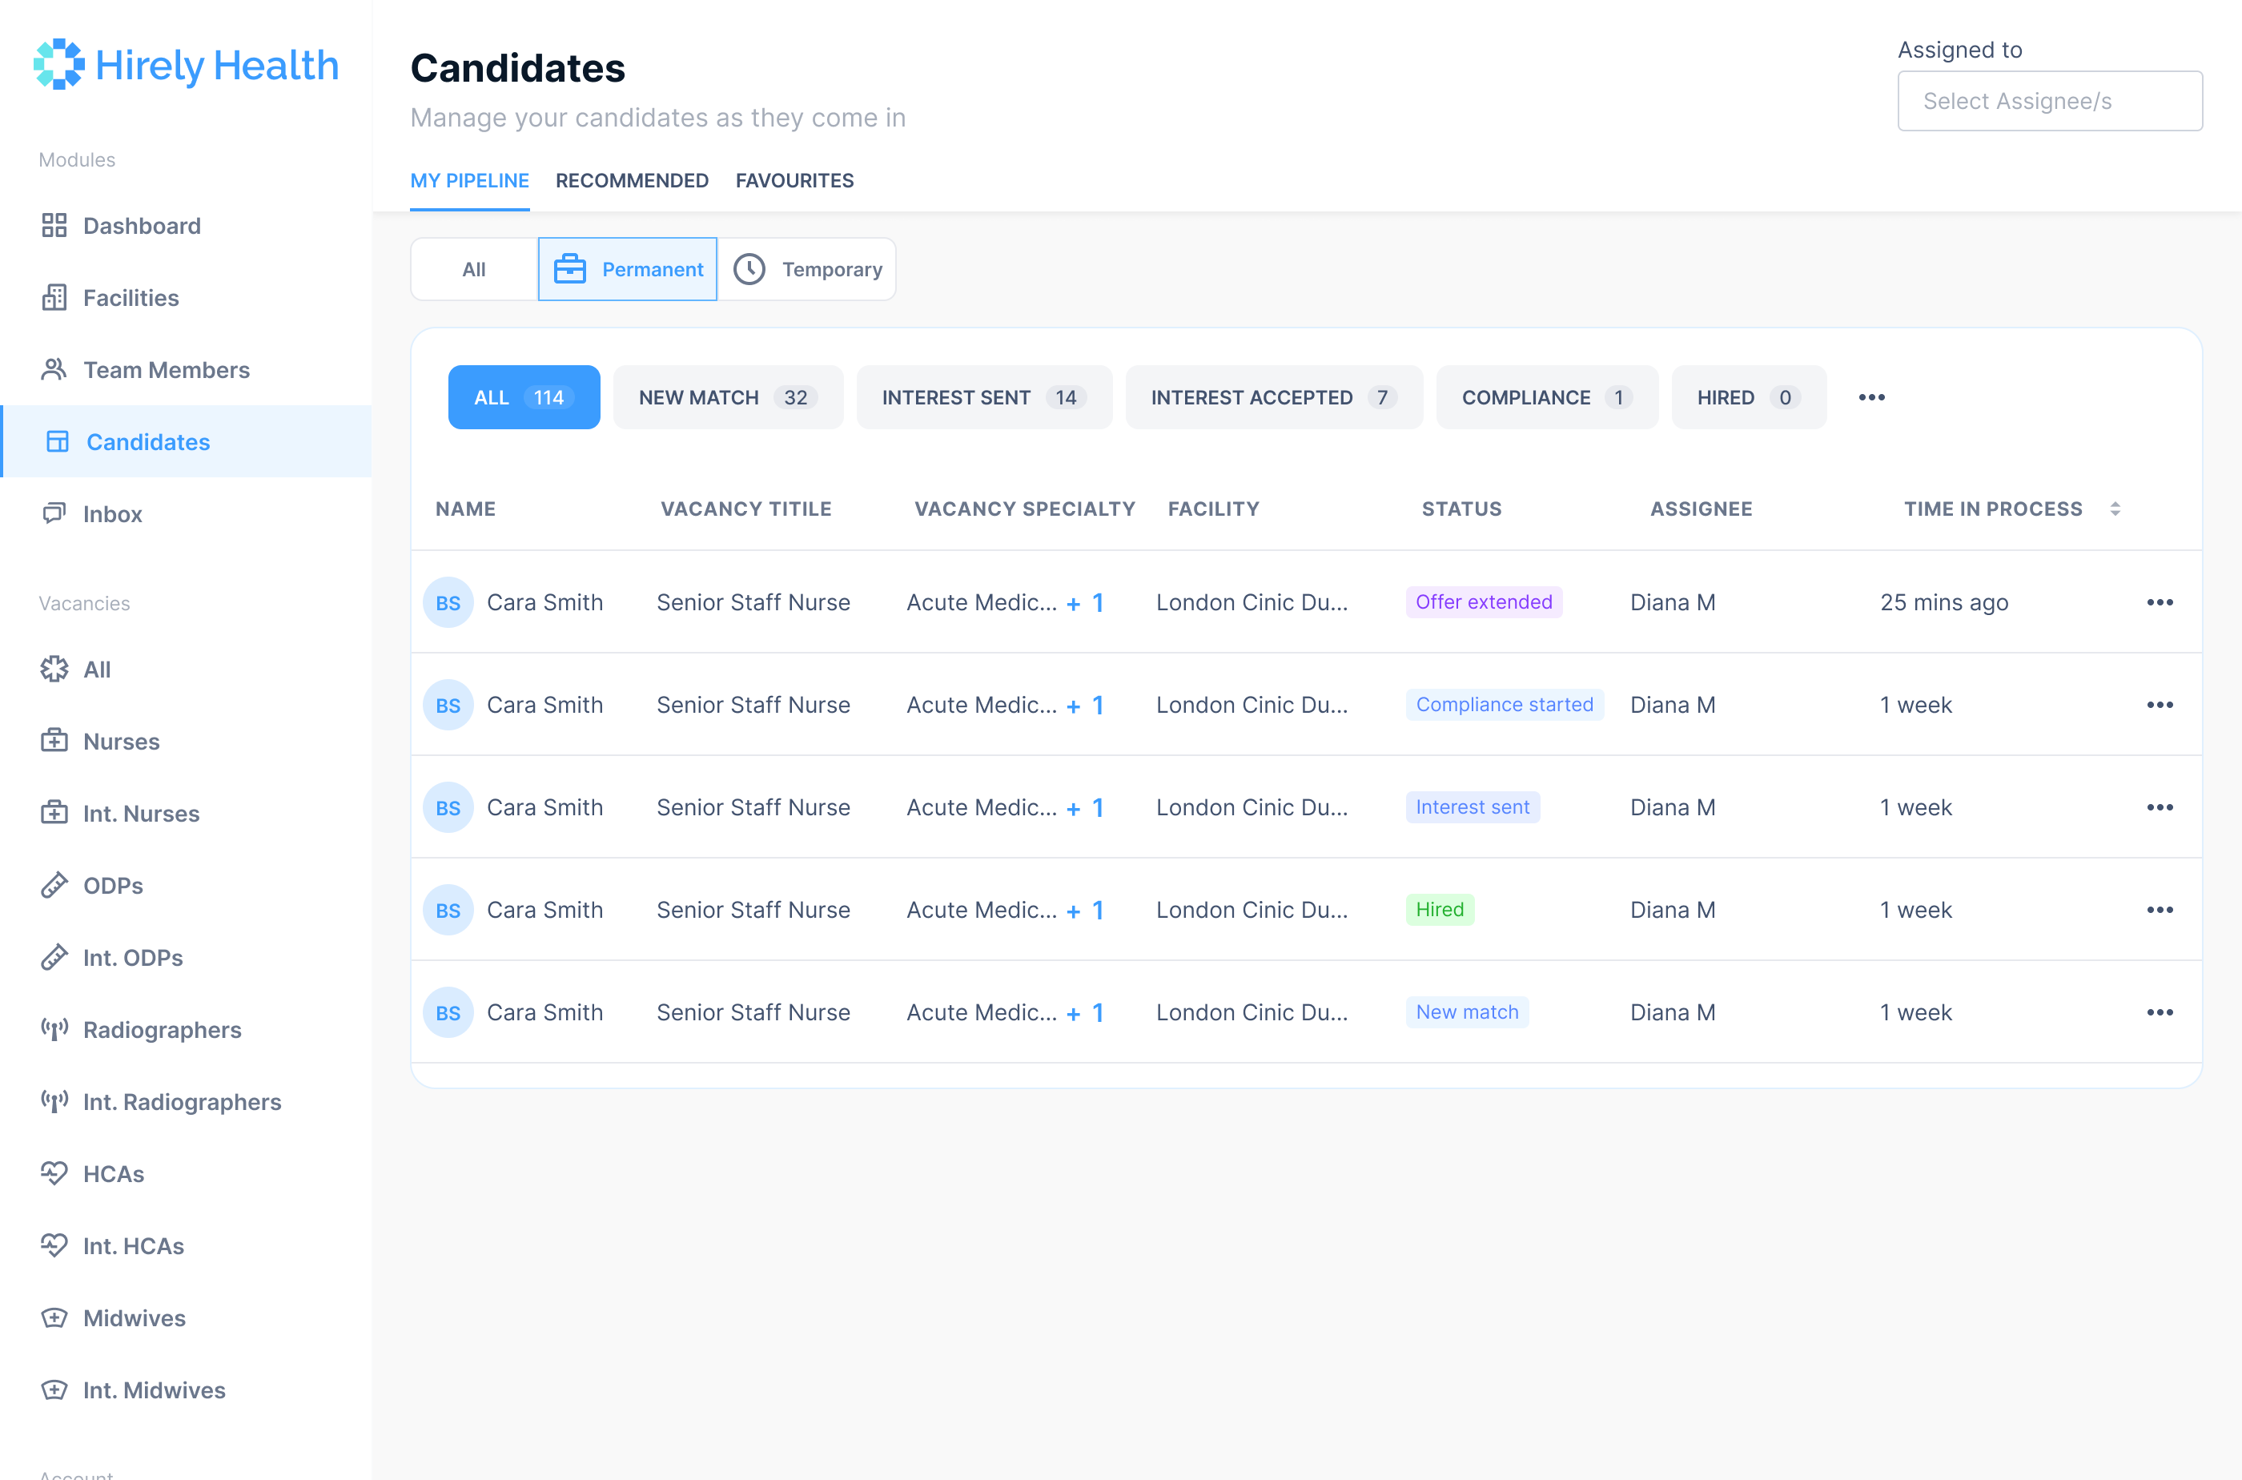
Task: Filter by Interest Accepted status
Action: click(x=1274, y=397)
